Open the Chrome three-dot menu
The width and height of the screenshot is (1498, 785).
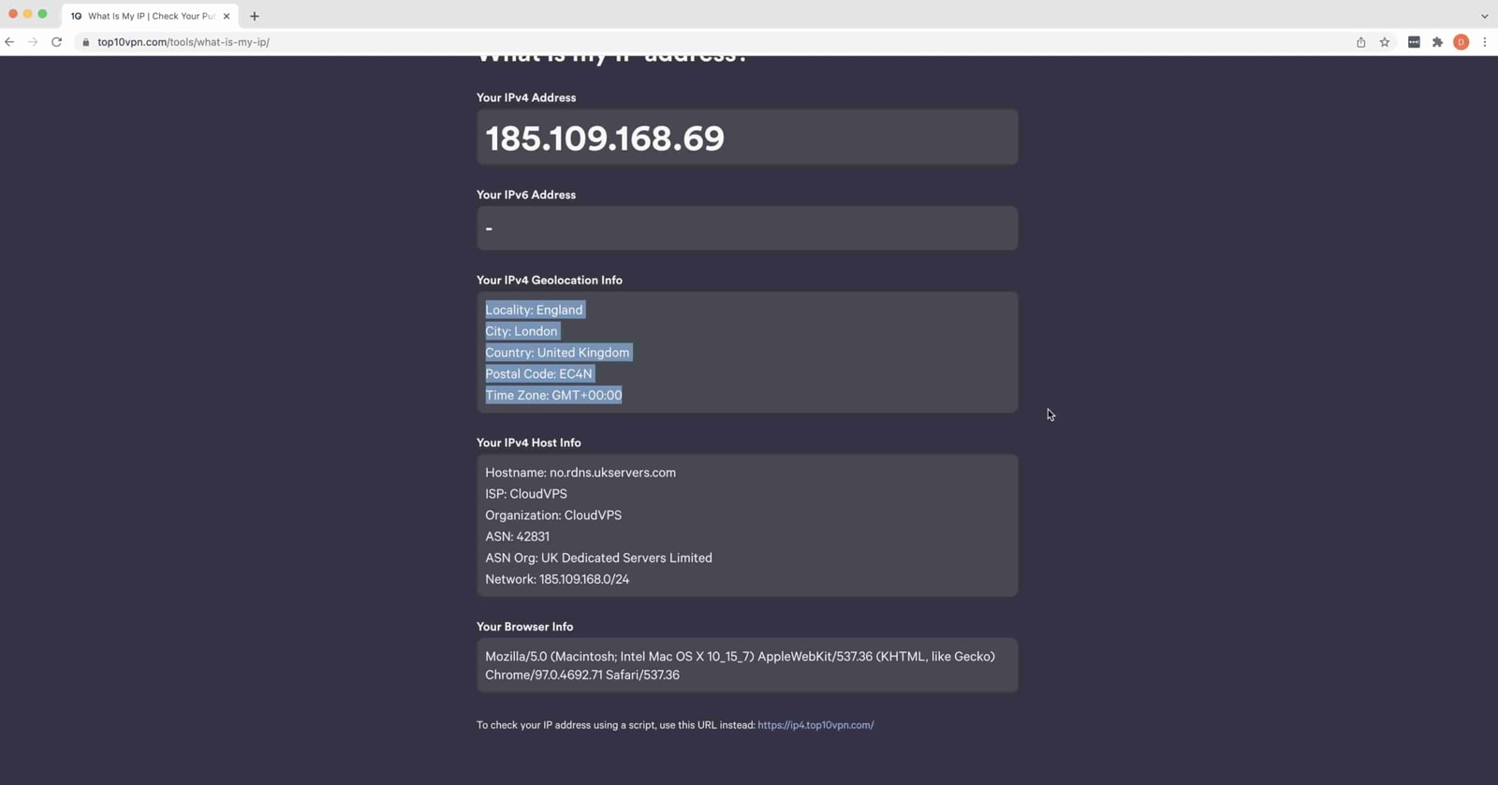(x=1486, y=42)
